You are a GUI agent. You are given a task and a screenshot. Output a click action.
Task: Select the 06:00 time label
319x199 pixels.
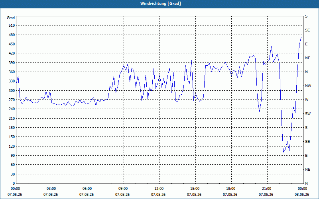87,189
